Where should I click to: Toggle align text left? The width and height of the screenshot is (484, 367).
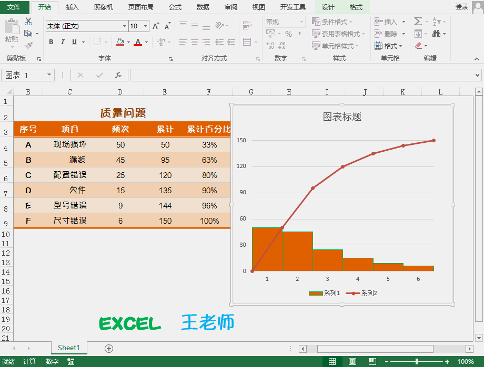point(183,42)
